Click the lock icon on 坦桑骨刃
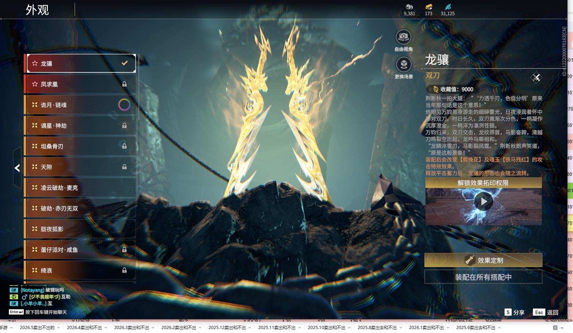Viewport: 573px width, 333px height. 124,146
